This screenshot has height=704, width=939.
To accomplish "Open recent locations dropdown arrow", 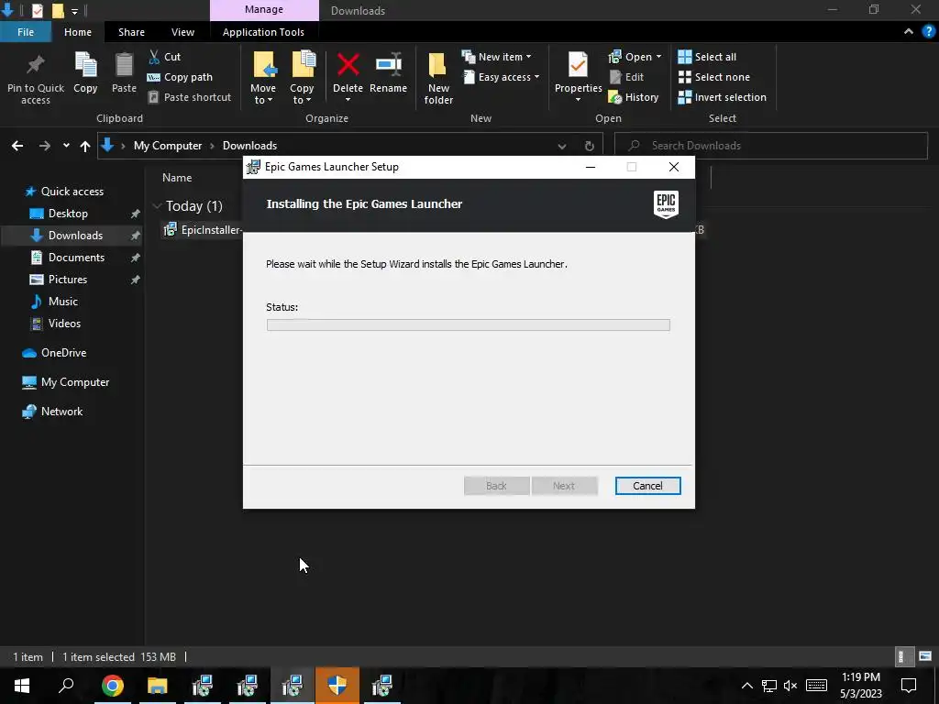I will tap(66, 146).
